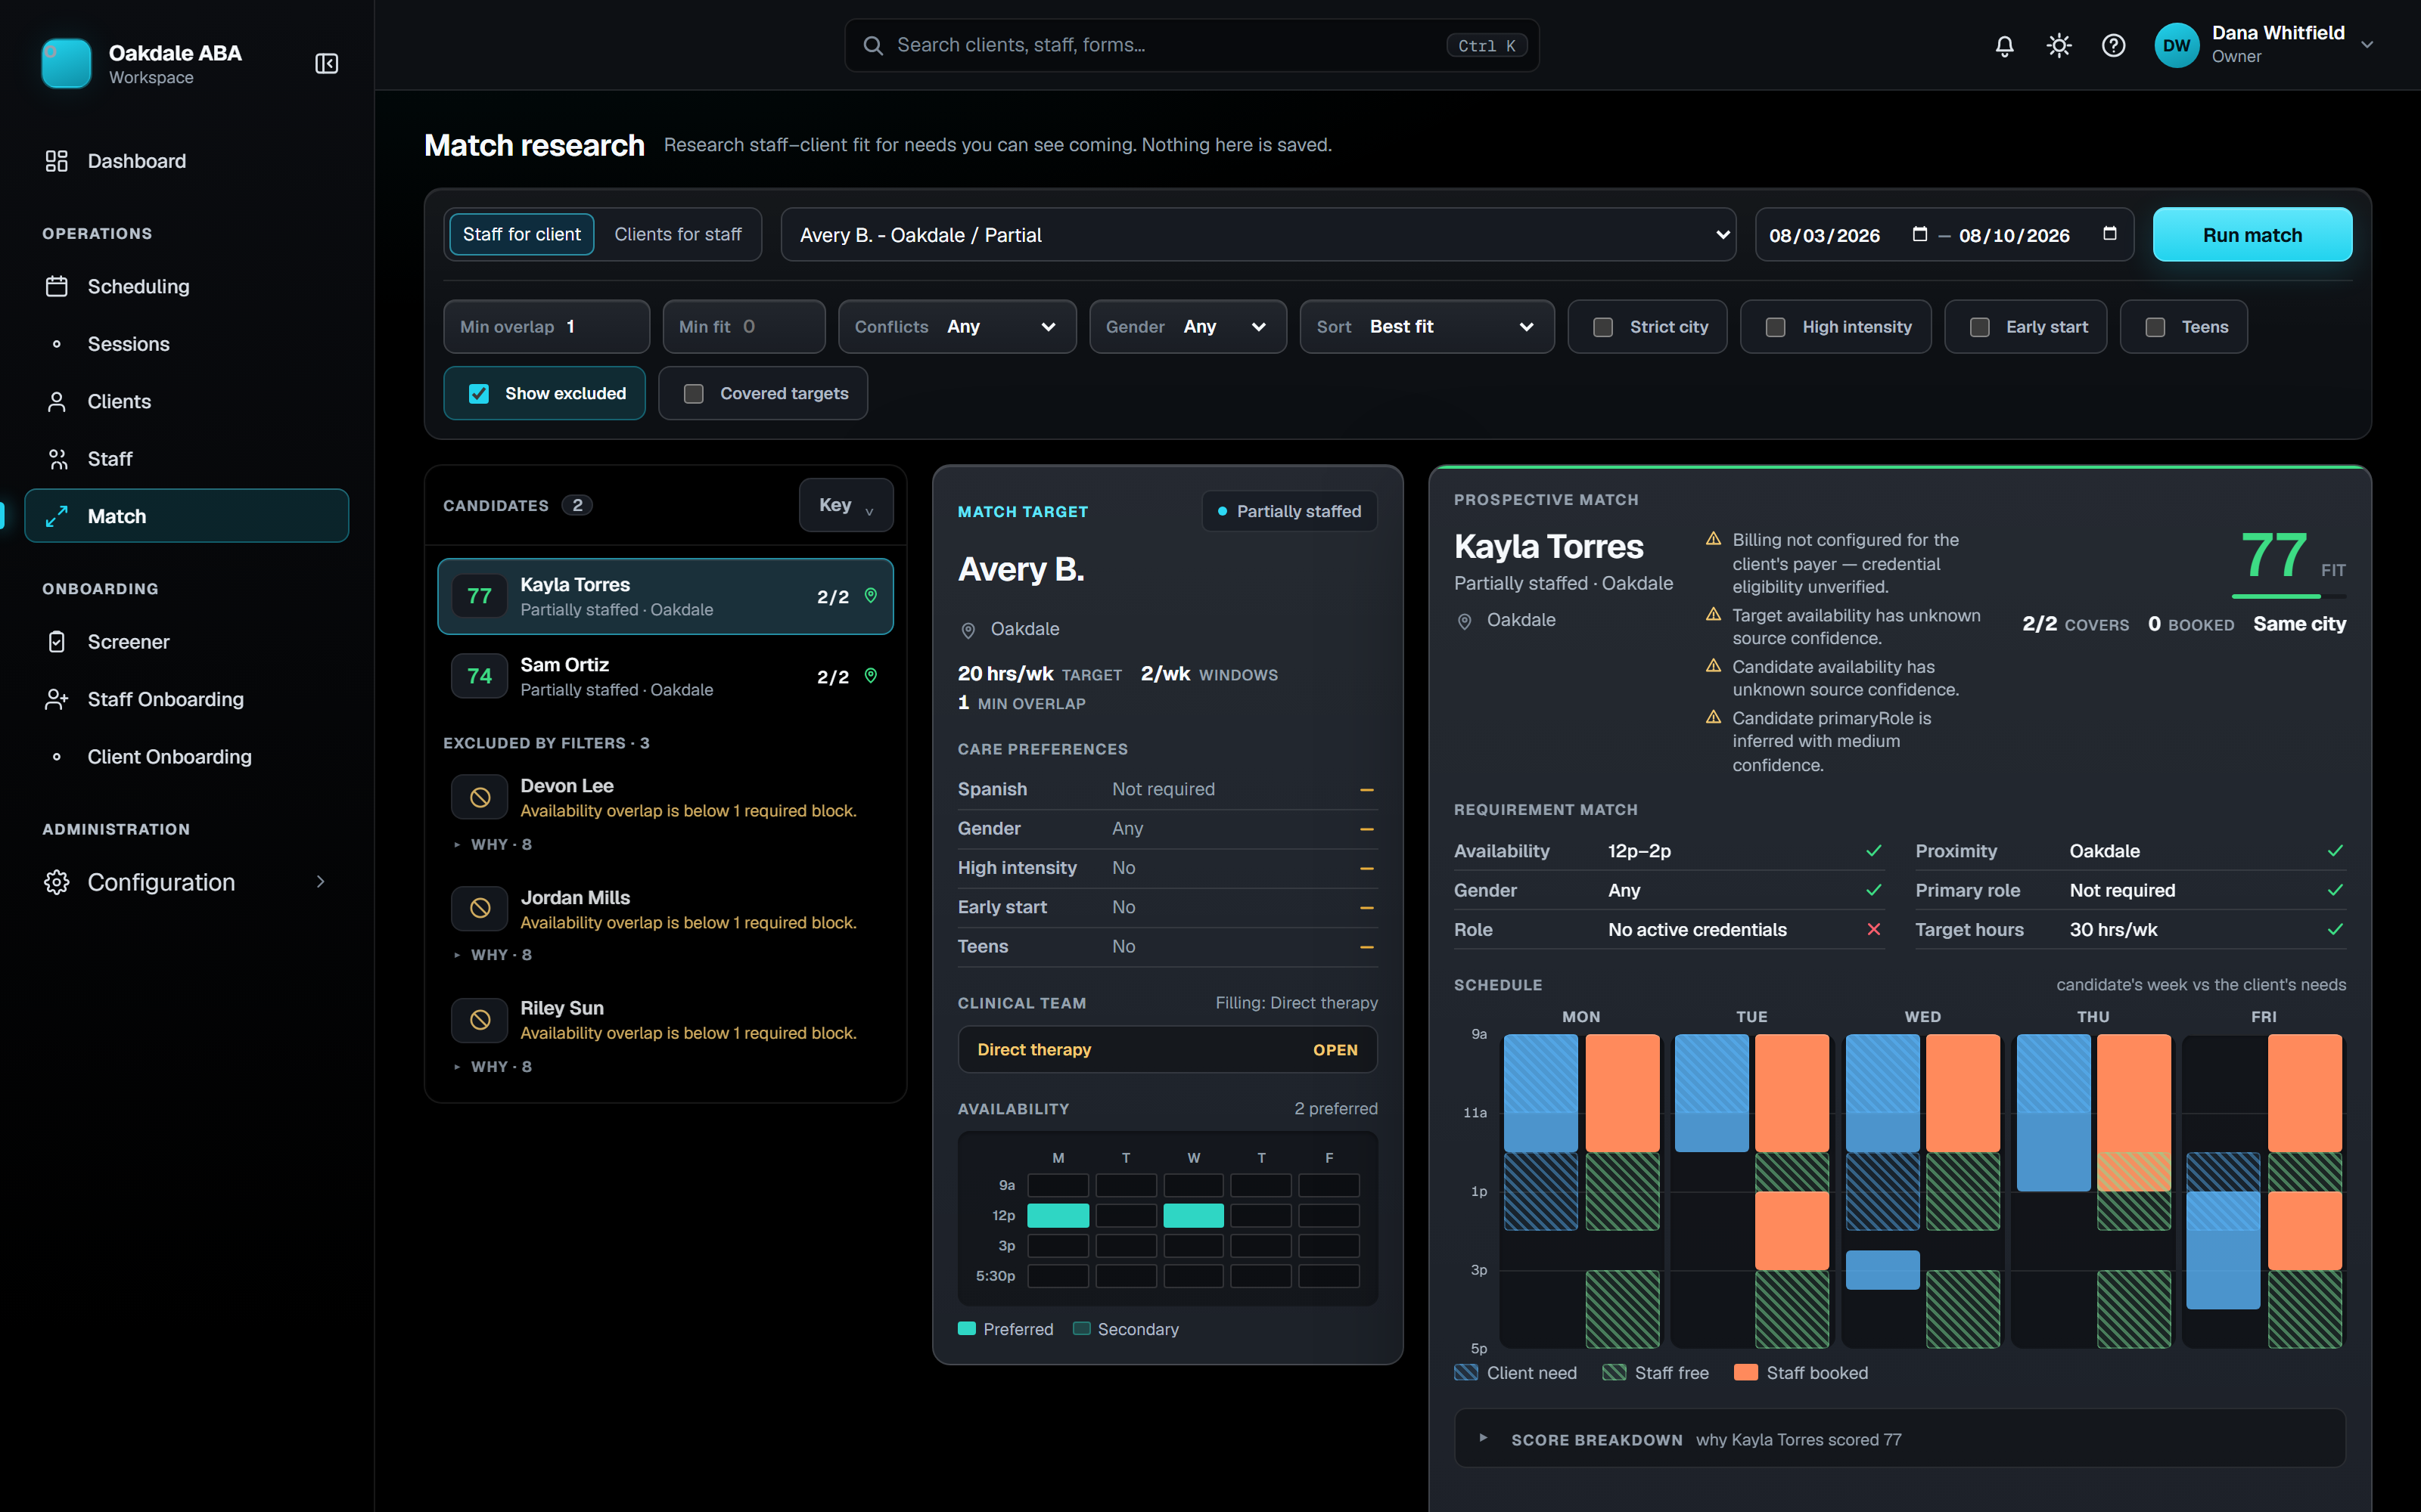Screen dimensions: 2421x1512
Task: Open the Conflicts filter dropdown
Action: [x=956, y=327]
